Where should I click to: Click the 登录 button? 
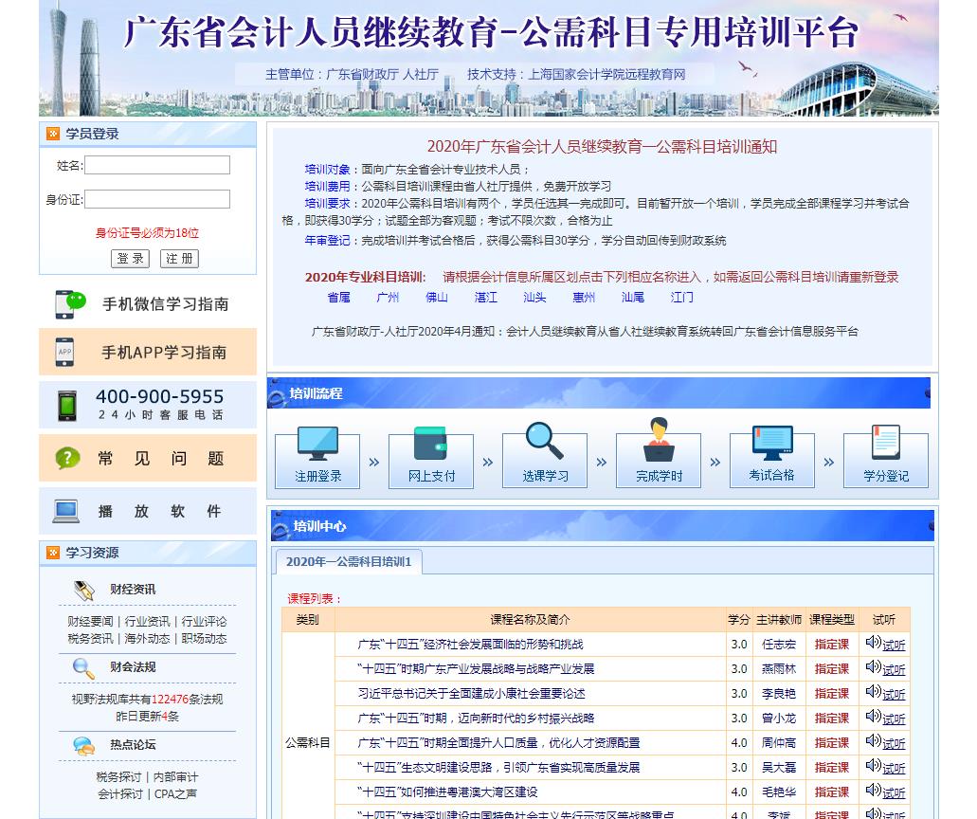pyautogui.click(x=131, y=259)
